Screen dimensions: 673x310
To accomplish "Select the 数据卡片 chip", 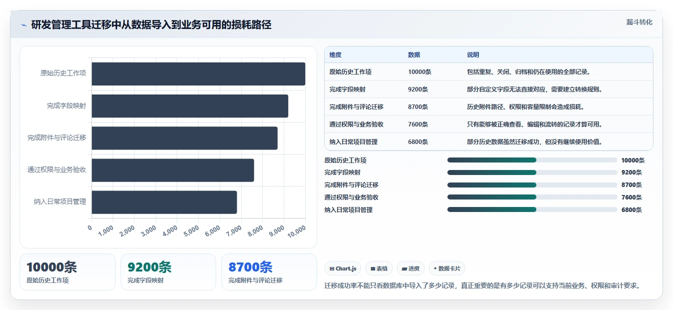I will tap(447, 268).
